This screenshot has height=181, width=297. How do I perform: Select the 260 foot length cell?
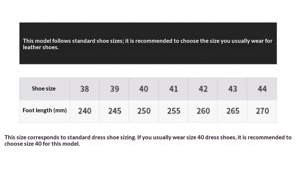203,111
